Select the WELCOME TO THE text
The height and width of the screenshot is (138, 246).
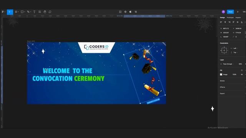click(68, 71)
